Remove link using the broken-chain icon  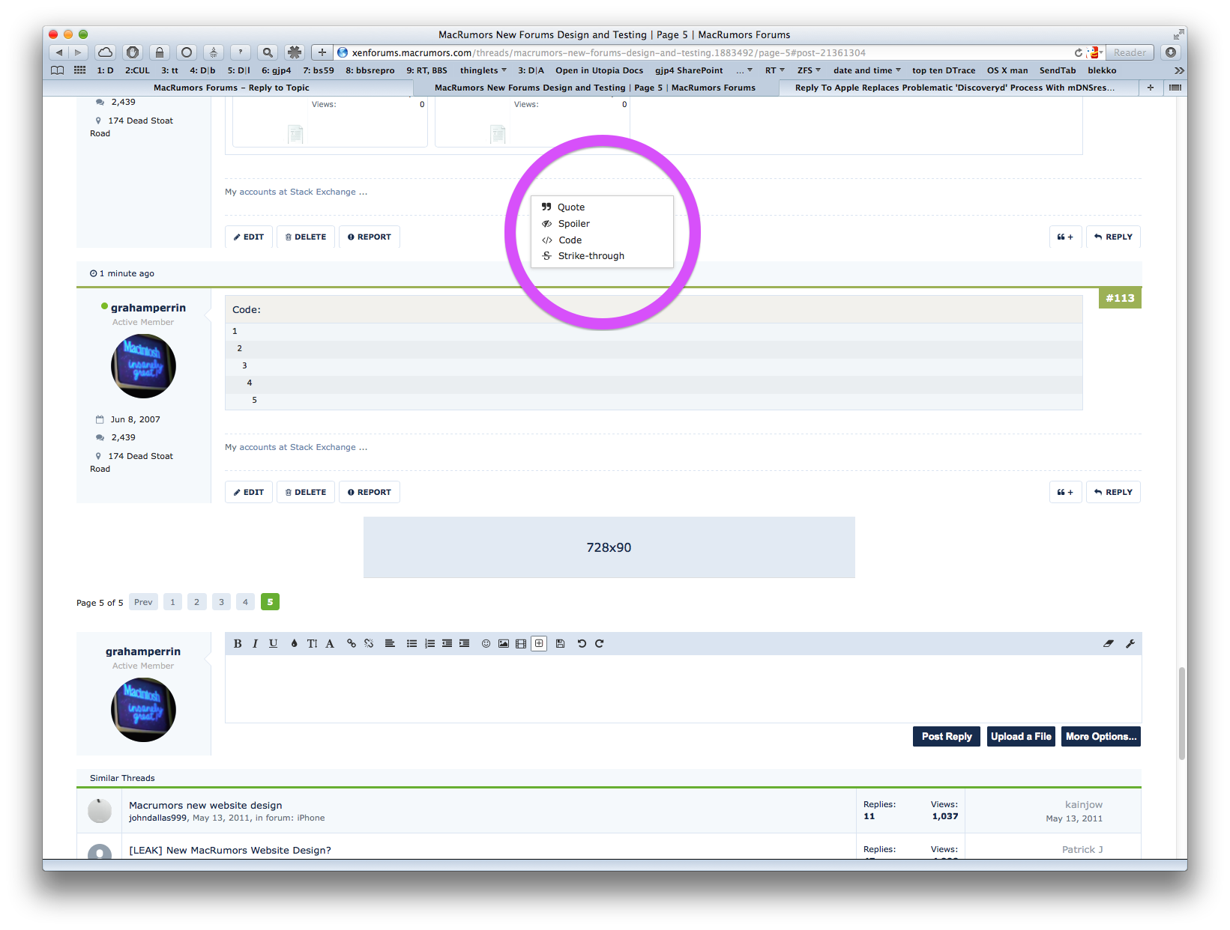369,643
